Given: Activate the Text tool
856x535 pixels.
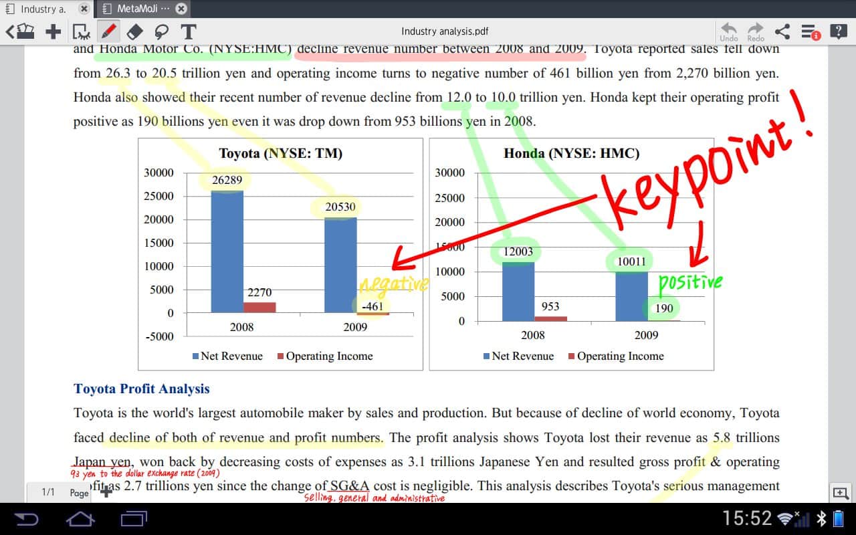Looking at the screenshot, I should [189, 31].
